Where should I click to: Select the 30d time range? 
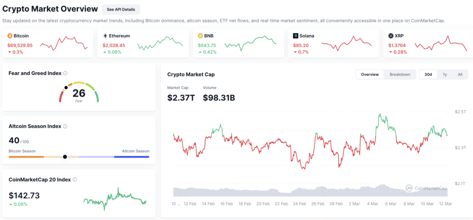(428, 74)
